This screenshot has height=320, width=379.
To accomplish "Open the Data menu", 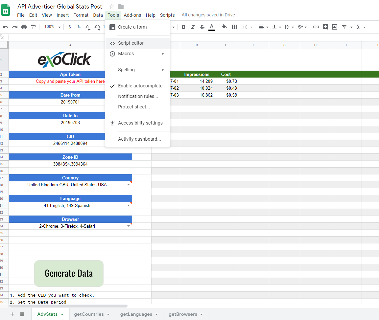I will pos(98,15).
